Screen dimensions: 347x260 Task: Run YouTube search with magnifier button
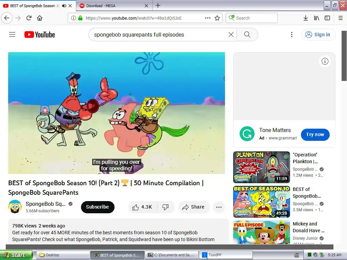pos(247,35)
